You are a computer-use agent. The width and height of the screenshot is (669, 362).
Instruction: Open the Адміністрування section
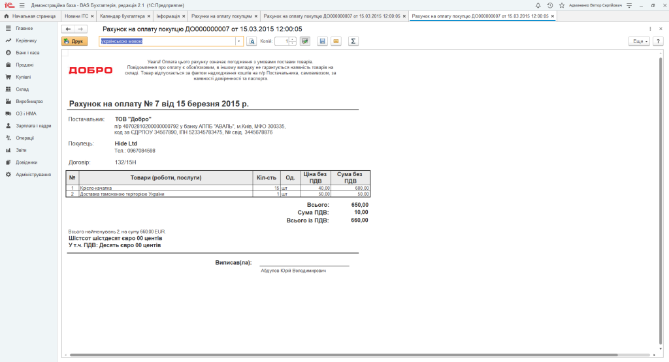33,175
